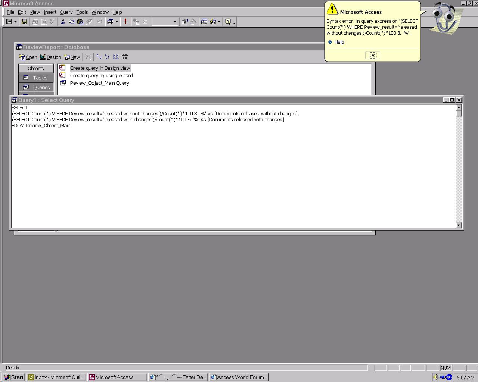Click the Paste clipboard icon

click(x=80, y=22)
